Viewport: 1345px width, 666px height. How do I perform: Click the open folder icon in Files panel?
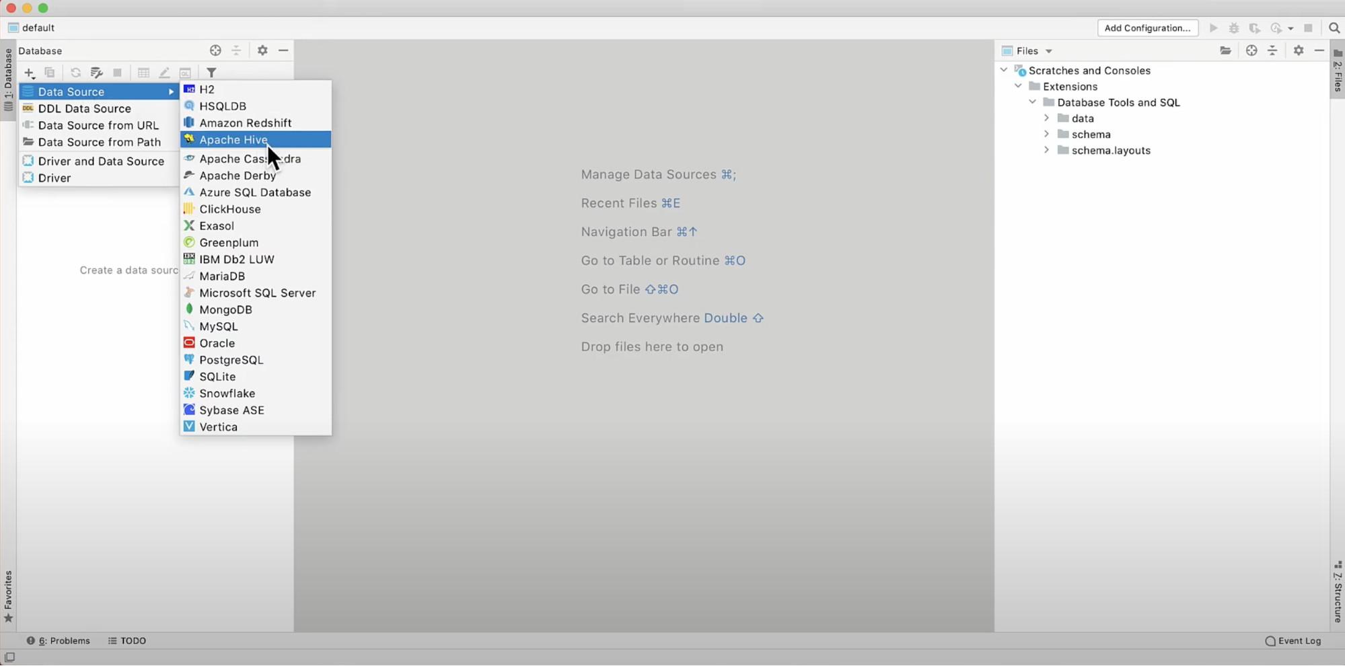1225,50
